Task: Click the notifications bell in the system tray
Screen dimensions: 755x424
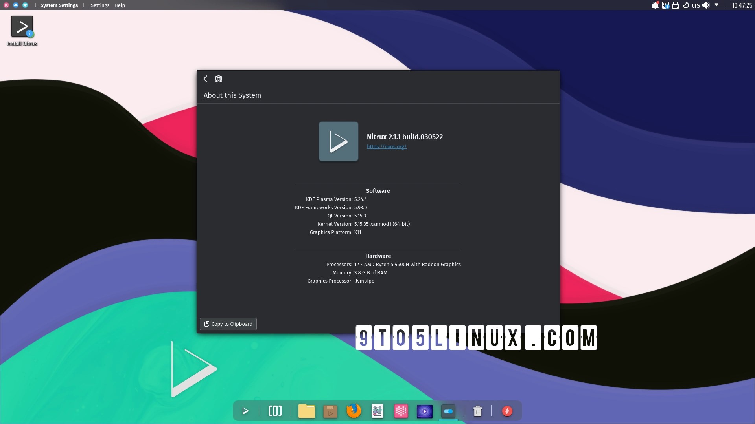Action: coord(654,5)
